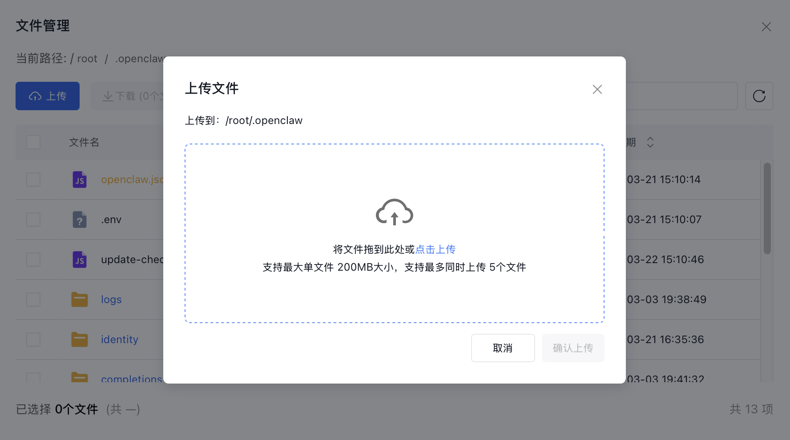790x440 pixels.
Task: Click the cloud upload icon in drop zone
Action: pos(395,212)
